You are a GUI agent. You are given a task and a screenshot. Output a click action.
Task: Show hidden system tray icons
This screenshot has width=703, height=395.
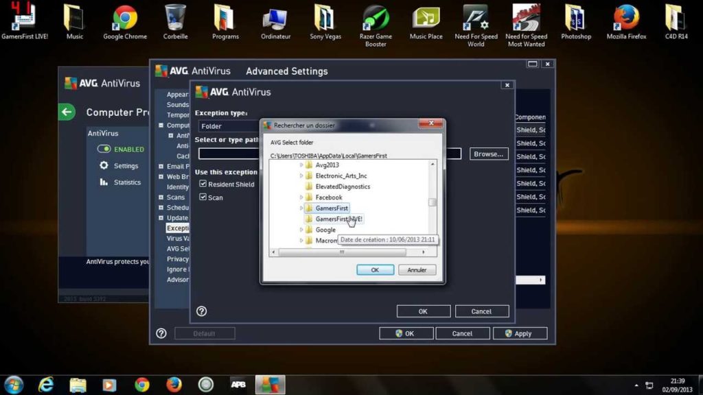(x=636, y=385)
